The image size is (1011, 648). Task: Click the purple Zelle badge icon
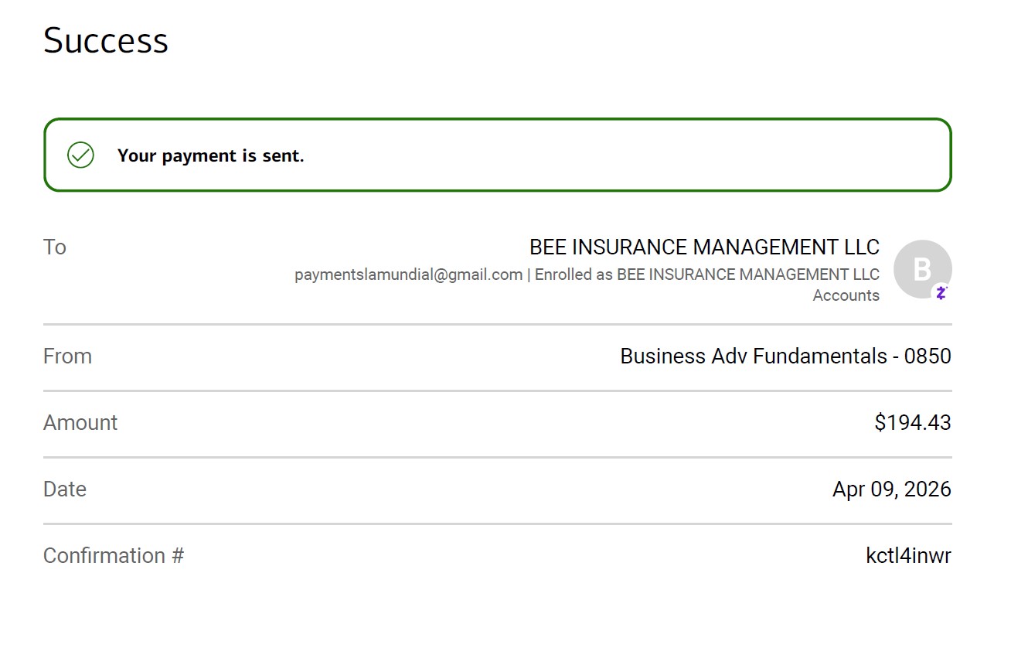[x=941, y=292]
